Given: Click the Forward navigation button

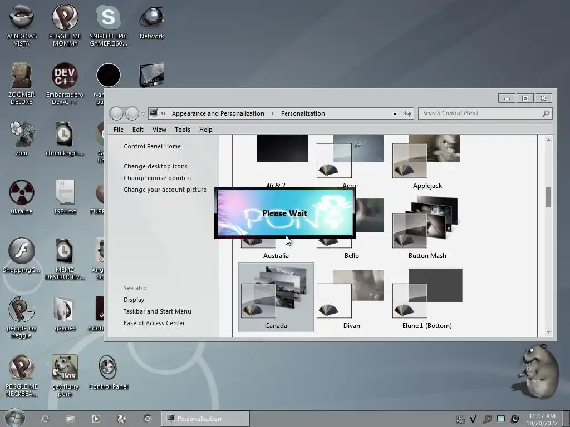Looking at the screenshot, I should click(x=132, y=113).
